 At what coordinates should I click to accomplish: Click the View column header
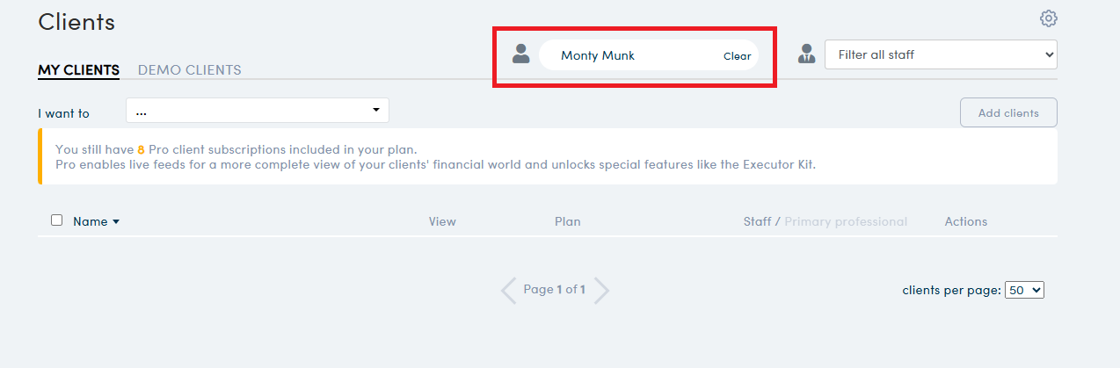(442, 221)
